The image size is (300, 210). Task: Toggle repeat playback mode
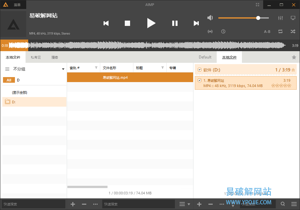click(280, 32)
